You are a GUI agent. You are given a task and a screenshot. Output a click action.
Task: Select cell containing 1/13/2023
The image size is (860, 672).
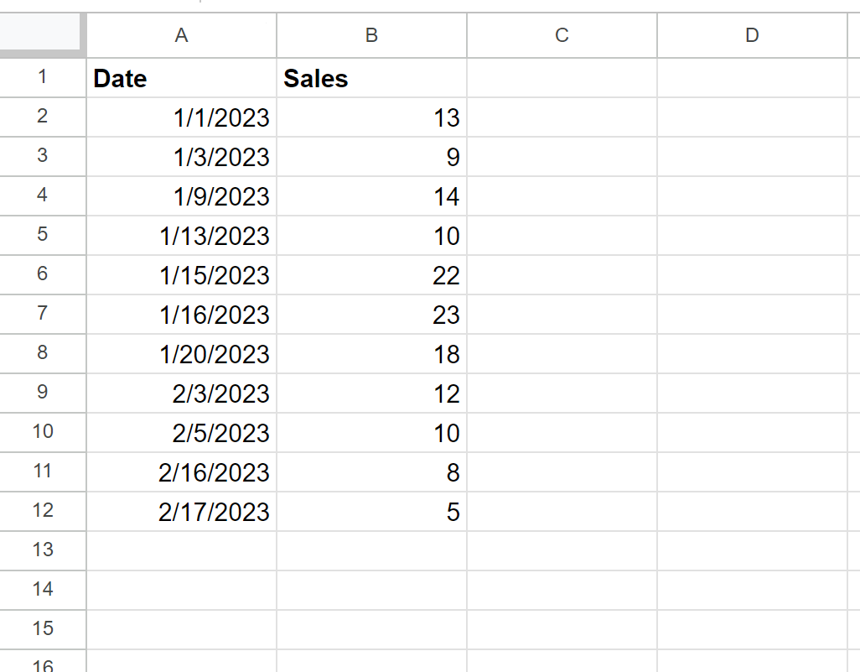click(182, 236)
